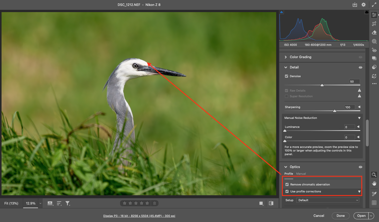Toggle before/after split view
Screen dimensions: 379x222
click(271, 203)
